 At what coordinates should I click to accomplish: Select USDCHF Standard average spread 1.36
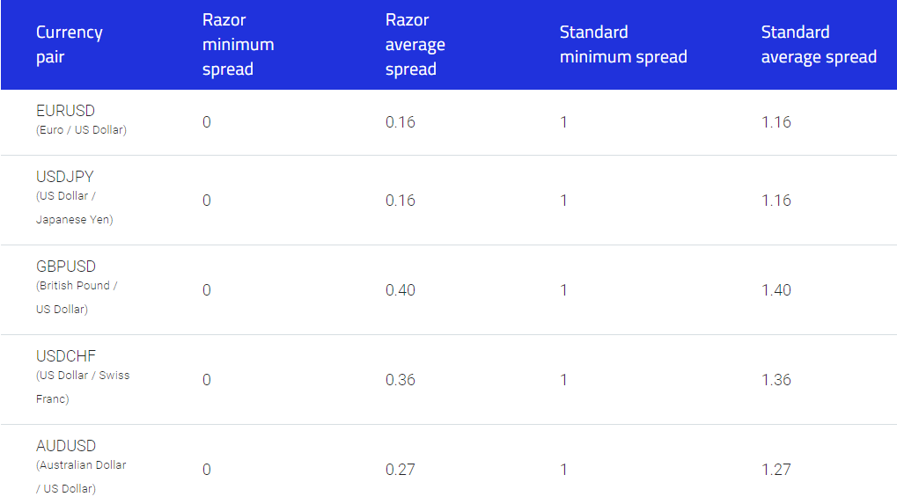tap(776, 380)
